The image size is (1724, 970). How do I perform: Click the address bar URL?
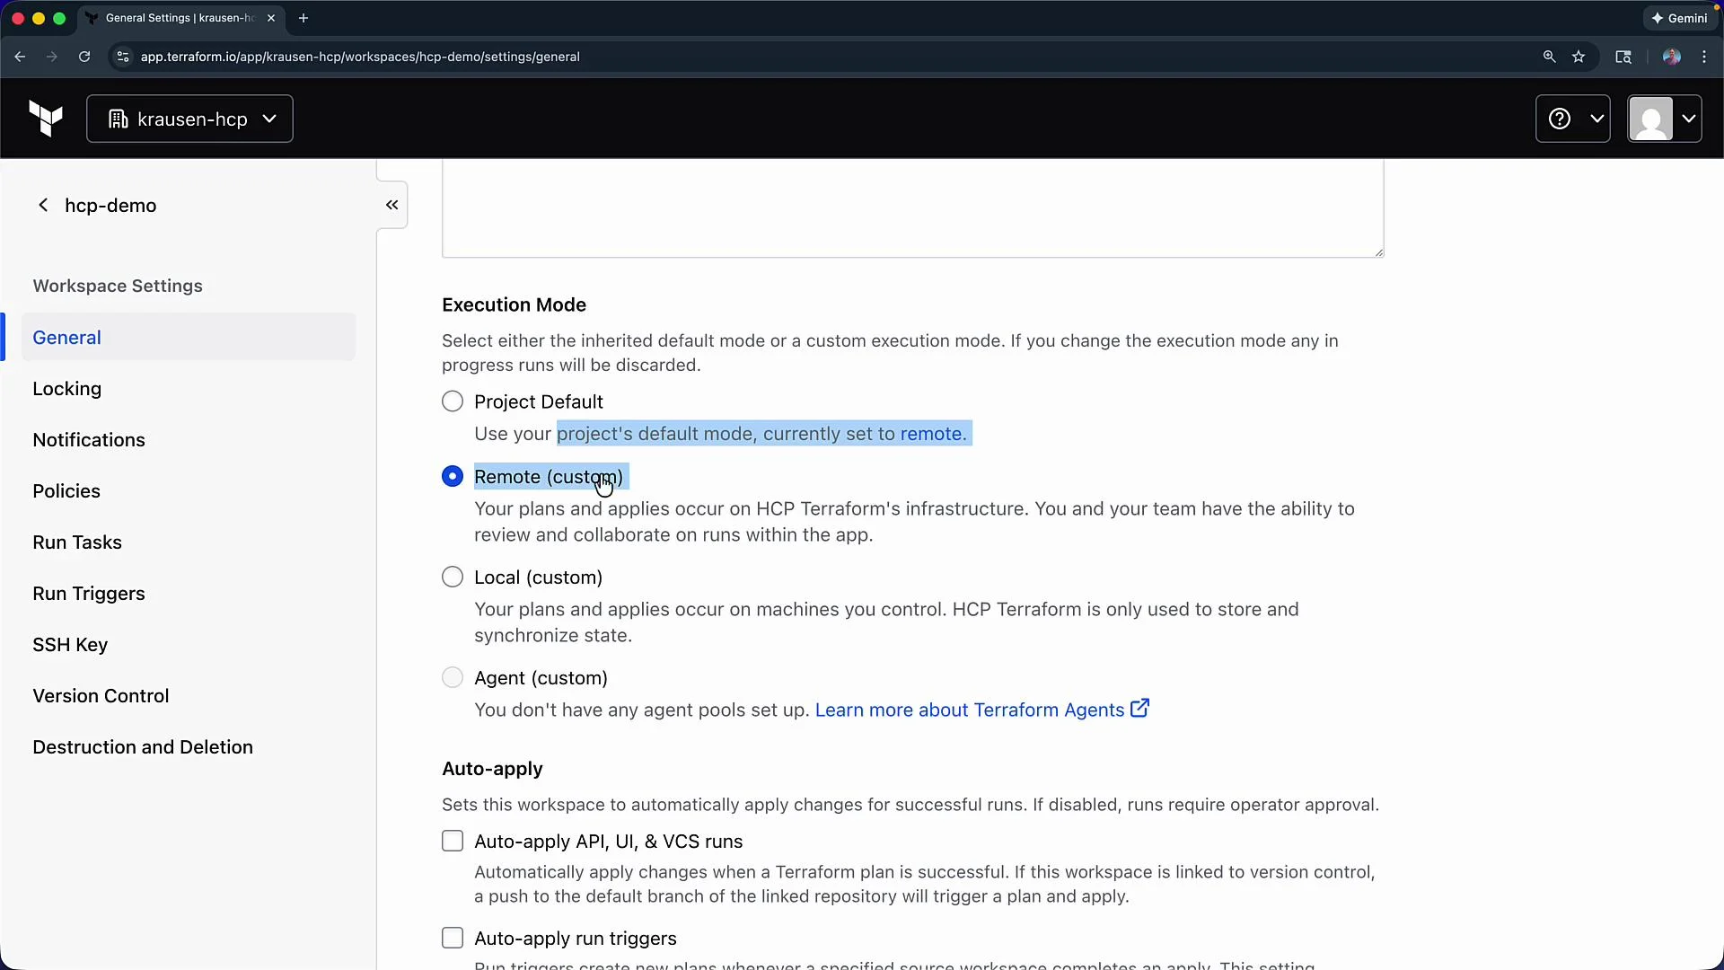(360, 57)
